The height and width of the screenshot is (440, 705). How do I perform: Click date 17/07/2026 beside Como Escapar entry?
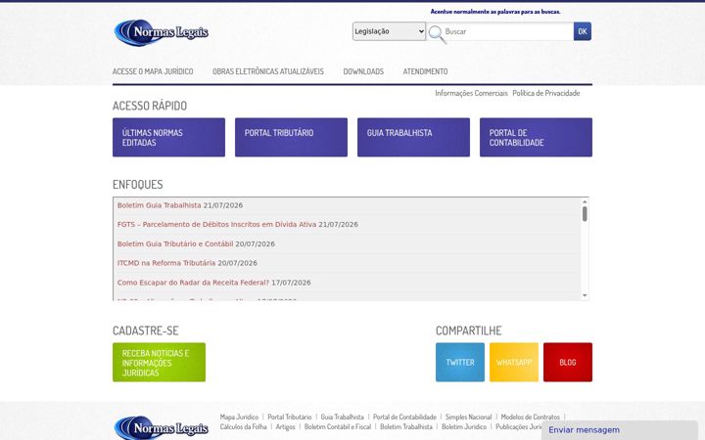[291, 283]
